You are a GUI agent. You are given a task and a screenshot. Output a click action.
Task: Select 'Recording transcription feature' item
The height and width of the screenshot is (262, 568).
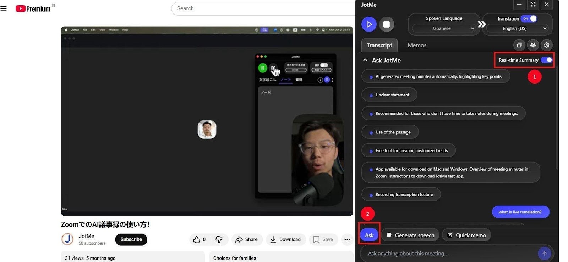(x=401, y=195)
